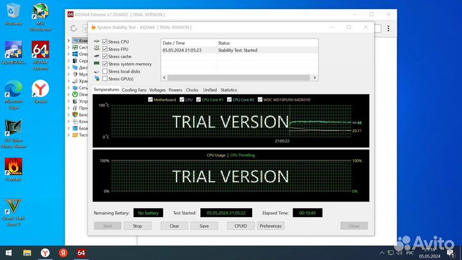462x260 pixels.
Task: Switch to the Statistics tab
Action: (228, 90)
